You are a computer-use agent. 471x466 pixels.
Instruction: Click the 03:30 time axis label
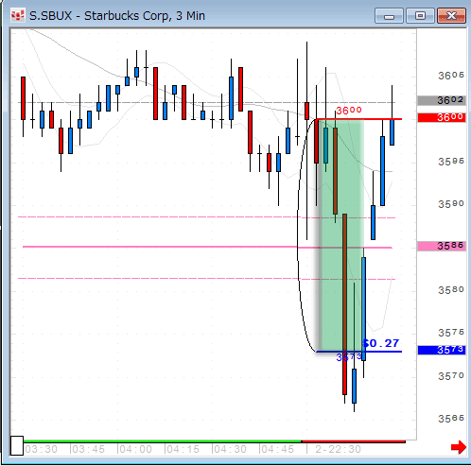(x=42, y=449)
